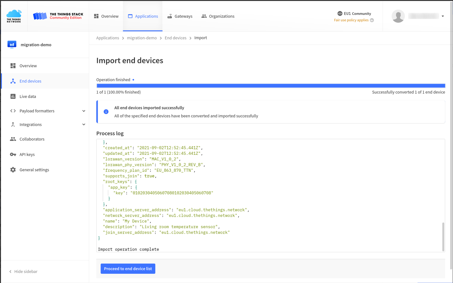The width and height of the screenshot is (453, 283).
Task: Click the API keys key icon
Action: tap(13, 154)
